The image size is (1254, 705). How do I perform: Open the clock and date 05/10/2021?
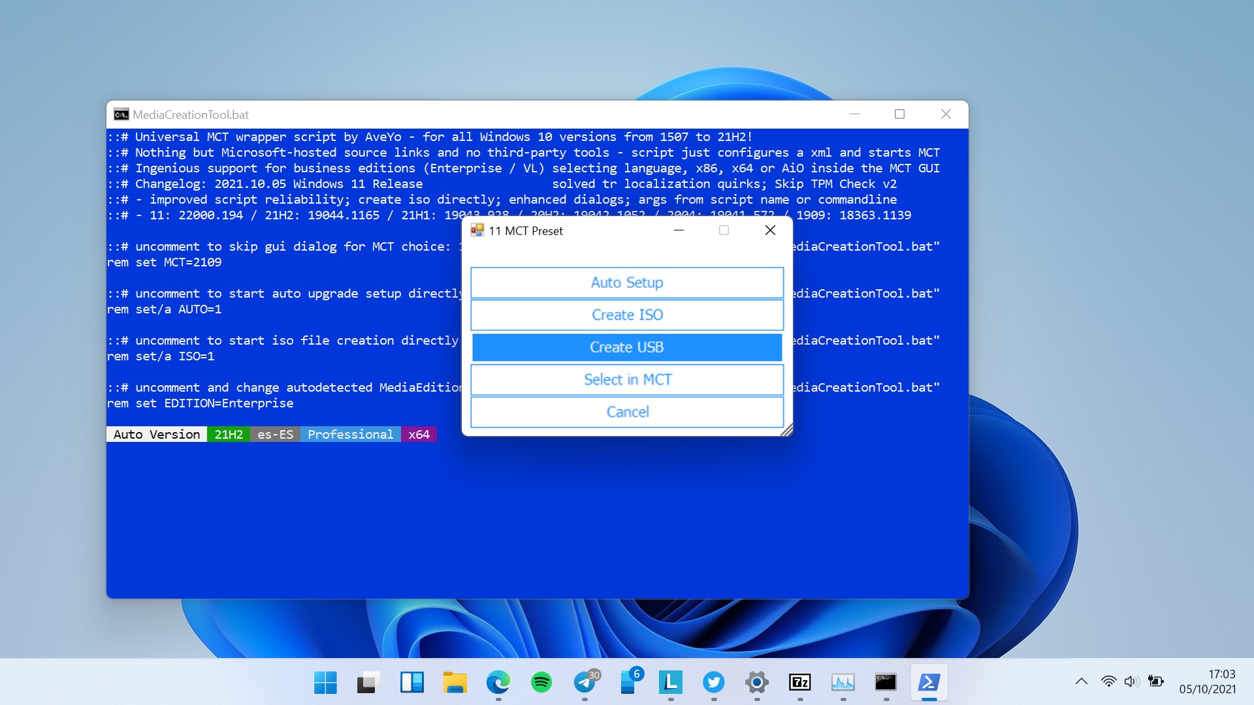pos(1208,681)
